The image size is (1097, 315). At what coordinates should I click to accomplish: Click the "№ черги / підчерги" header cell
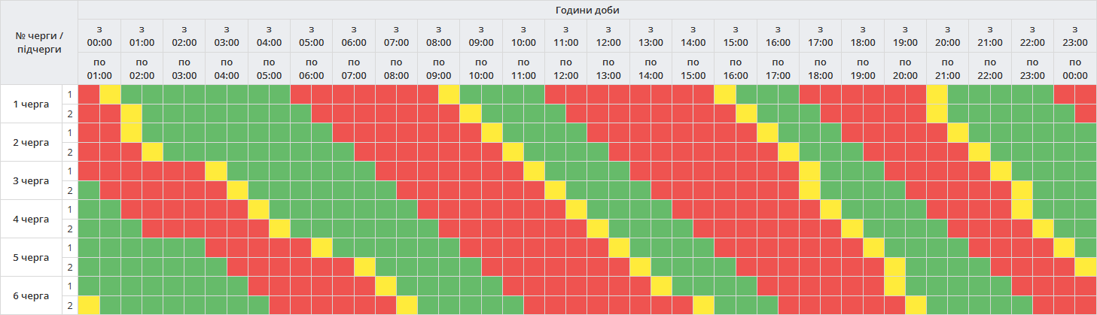[39, 42]
